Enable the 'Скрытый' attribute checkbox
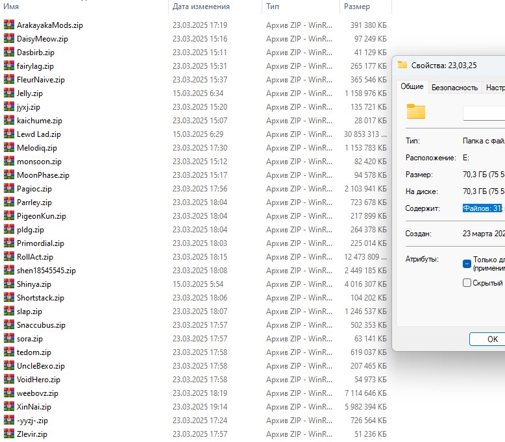 467,282
